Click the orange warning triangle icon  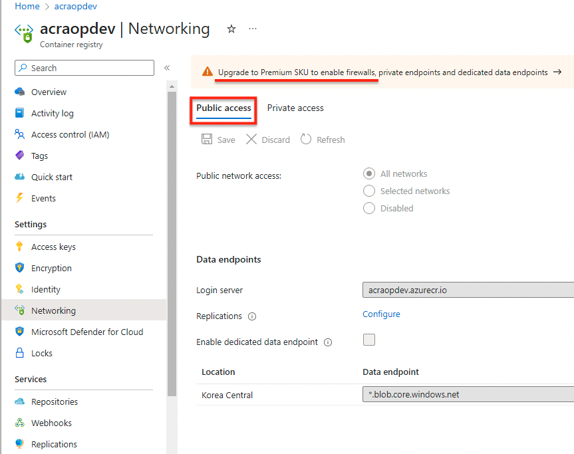208,71
